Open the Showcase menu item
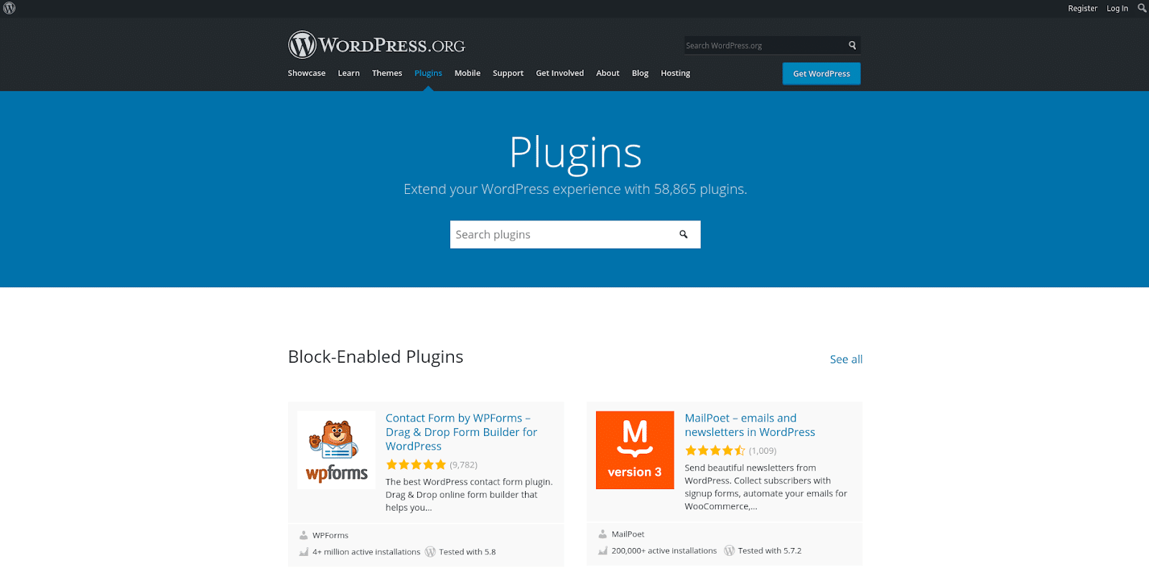Viewport: 1149px width, 581px height. point(307,73)
